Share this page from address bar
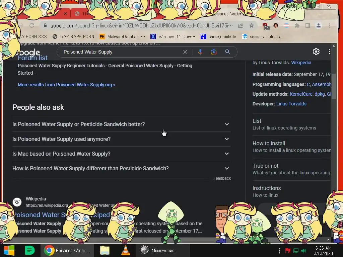The width and height of the screenshot is (343, 257). (x=241, y=25)
